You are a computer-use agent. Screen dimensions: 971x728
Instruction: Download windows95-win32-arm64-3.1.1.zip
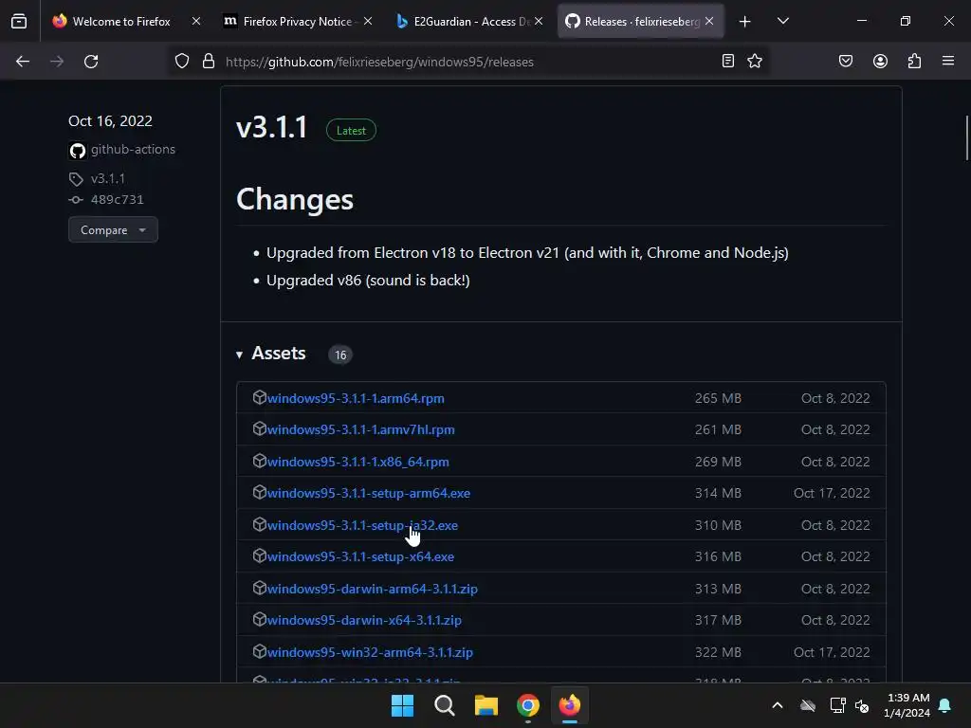[x=370, y=652]
